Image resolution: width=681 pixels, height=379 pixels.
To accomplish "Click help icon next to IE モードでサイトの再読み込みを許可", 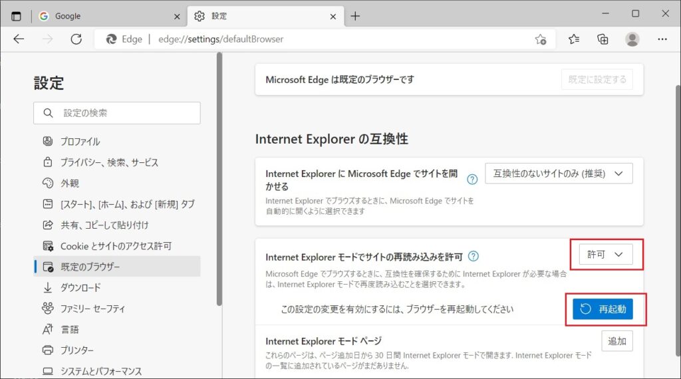I will coord(474,257).
